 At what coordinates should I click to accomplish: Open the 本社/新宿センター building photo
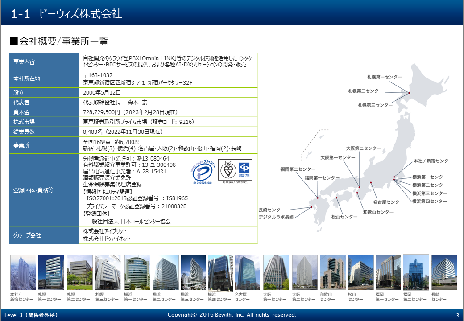tap(23, 272)
